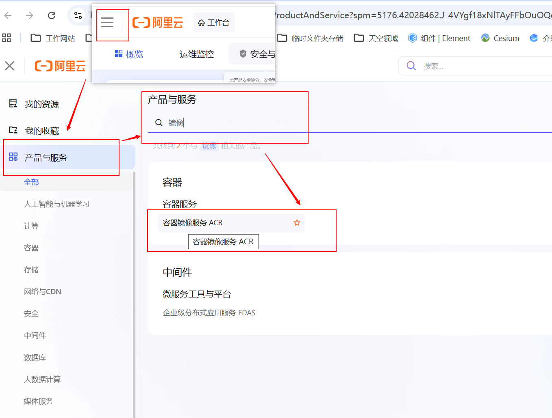The height and width of the screenshot is (418, 552).
Task: Click the 微服务工具与平台 subheading
Action: pos(197,294)
